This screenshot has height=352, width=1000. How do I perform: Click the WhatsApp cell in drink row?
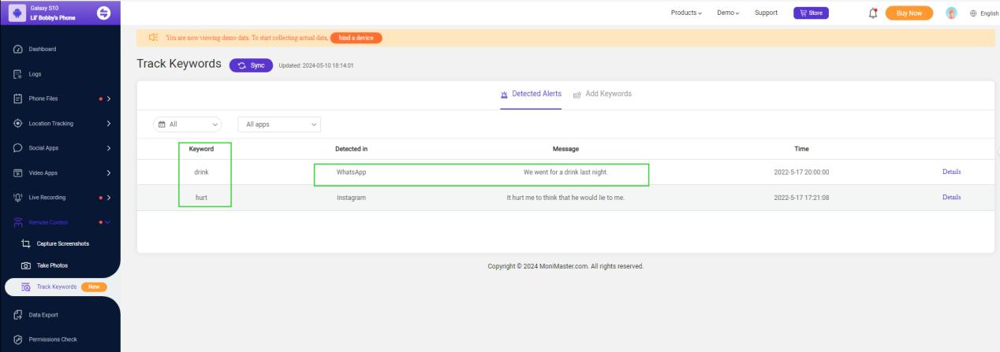[351, 172]
